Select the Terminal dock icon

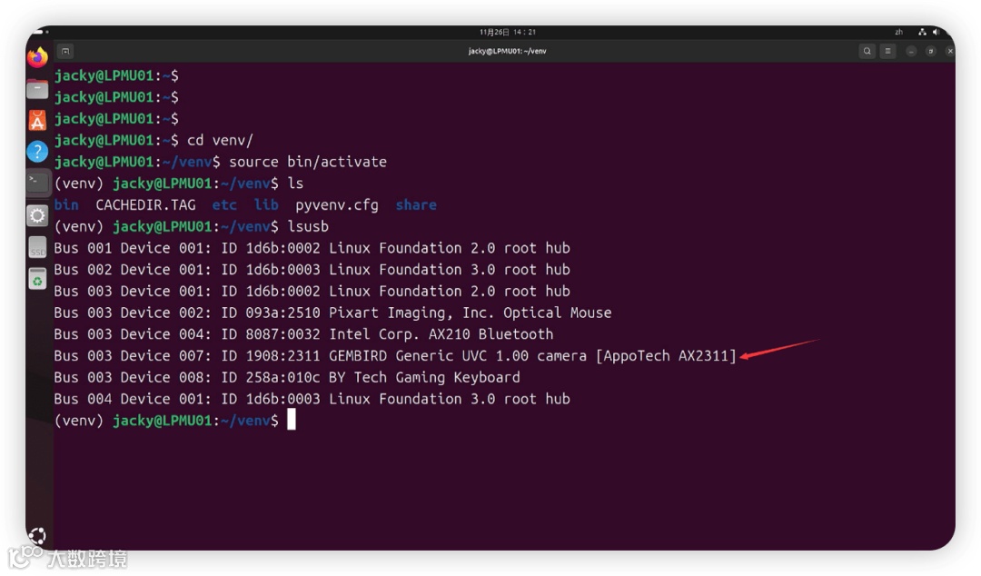pyautogui.click(x=37, y=183)
